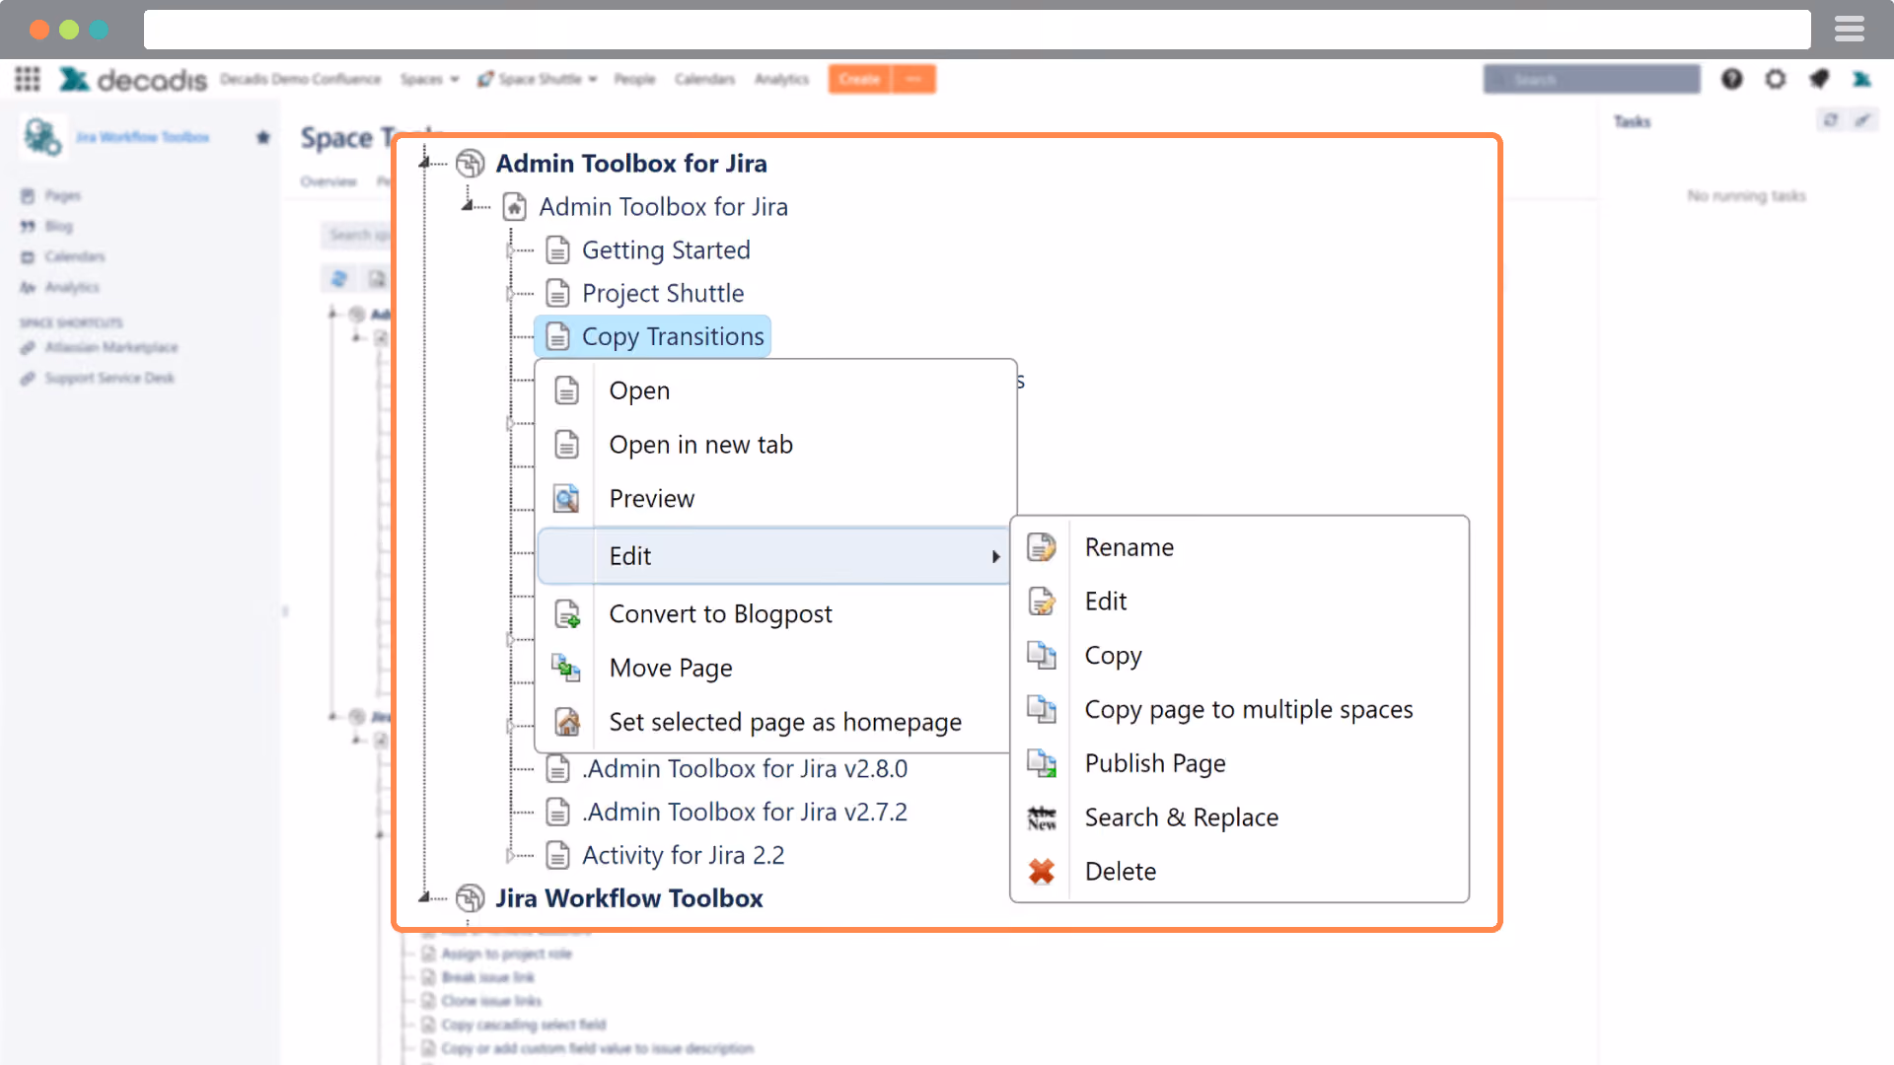Click the Move Page icon
This screenshot has height=1065, width=1894.
coord(566,668)
